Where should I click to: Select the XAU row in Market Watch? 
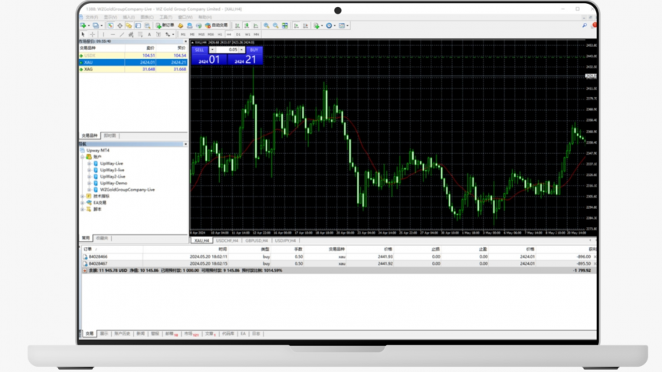(133, 63)
